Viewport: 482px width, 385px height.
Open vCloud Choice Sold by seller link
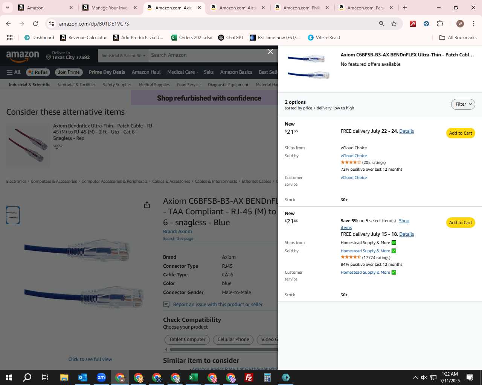tap(354, 156)
